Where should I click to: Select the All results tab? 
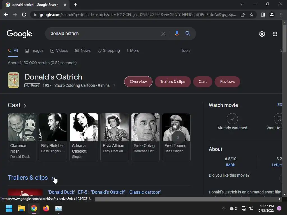(x=13, y=51)
